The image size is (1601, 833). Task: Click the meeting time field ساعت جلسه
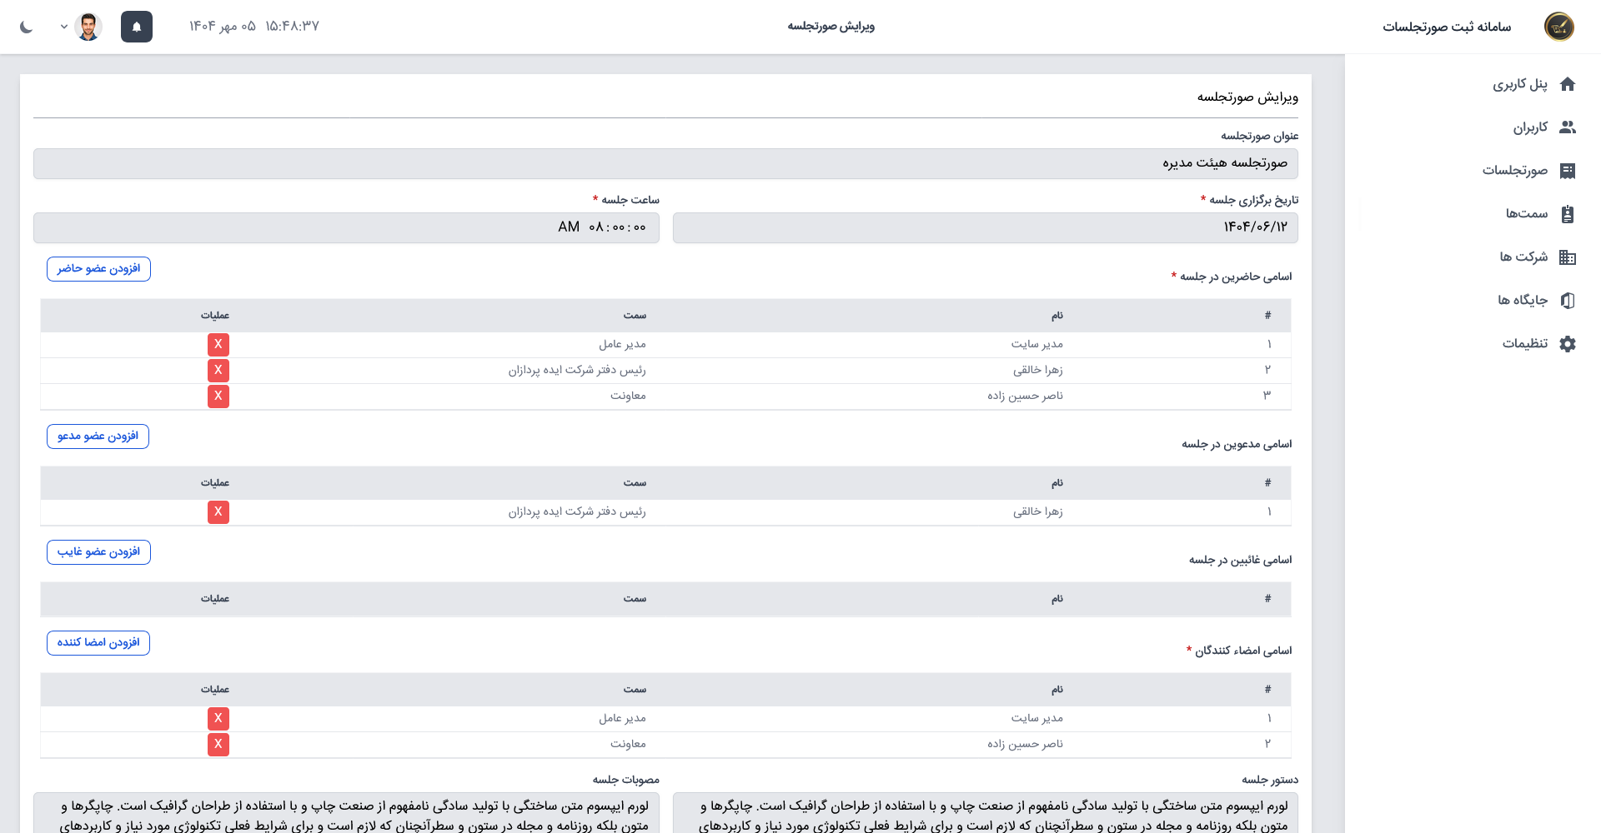346,227
